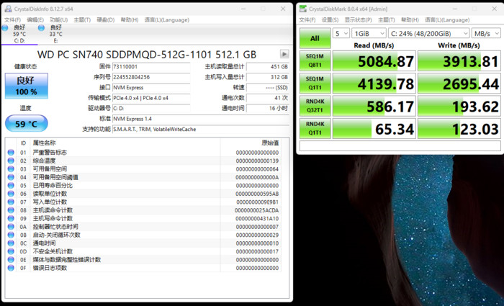Viewport: 504px width, 306px height.
Task: Click the 59 °C temperature indicator
Action: pyautogui.click(x=25, y=123)
